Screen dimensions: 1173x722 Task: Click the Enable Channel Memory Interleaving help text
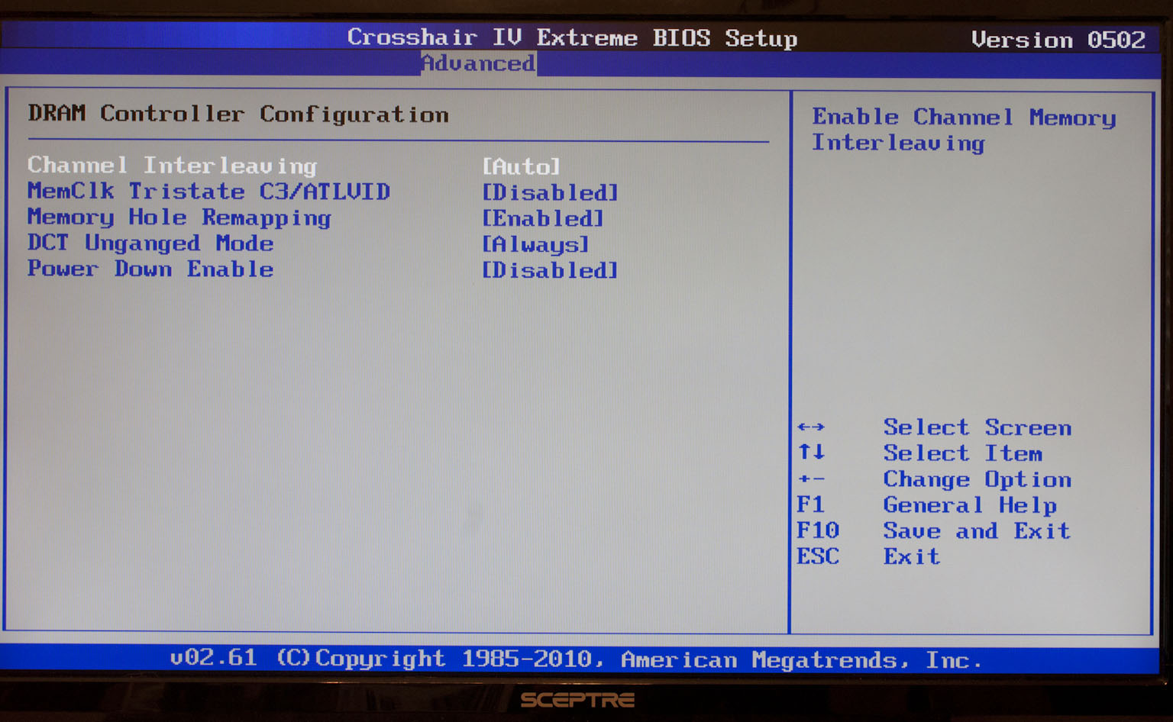click(x=964, y=130)
